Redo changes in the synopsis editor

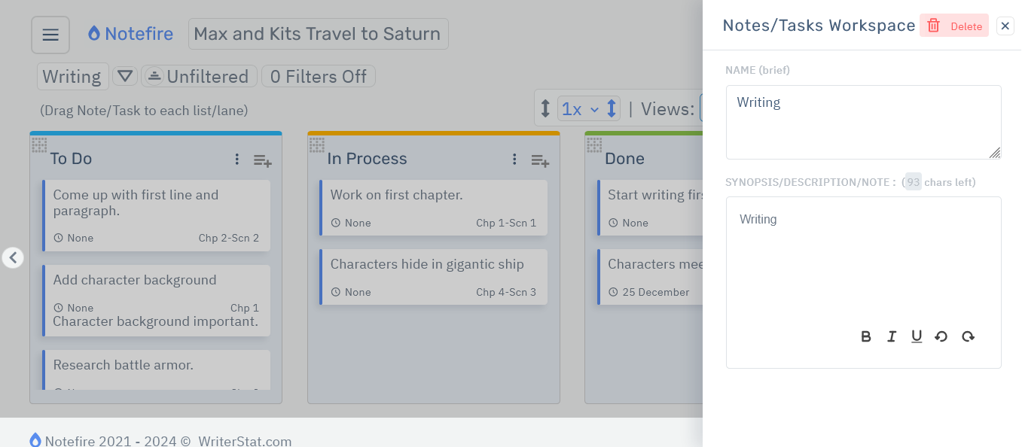point(968,336)
